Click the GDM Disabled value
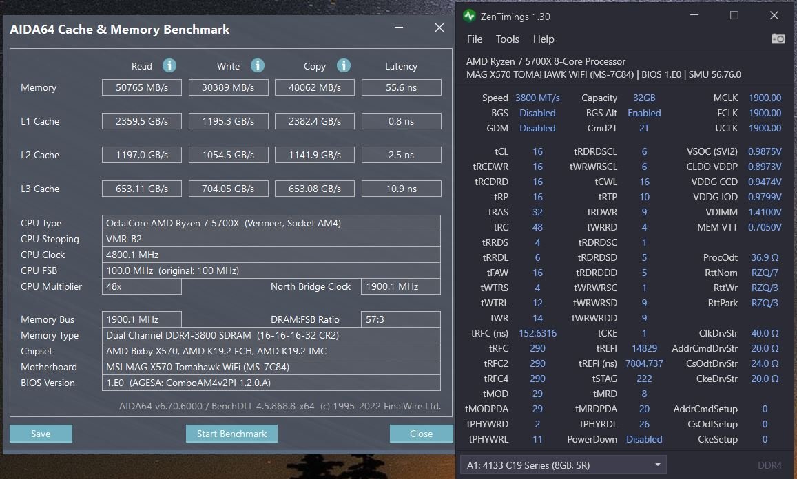Screen dimensions: 797x479 point(537,128)
